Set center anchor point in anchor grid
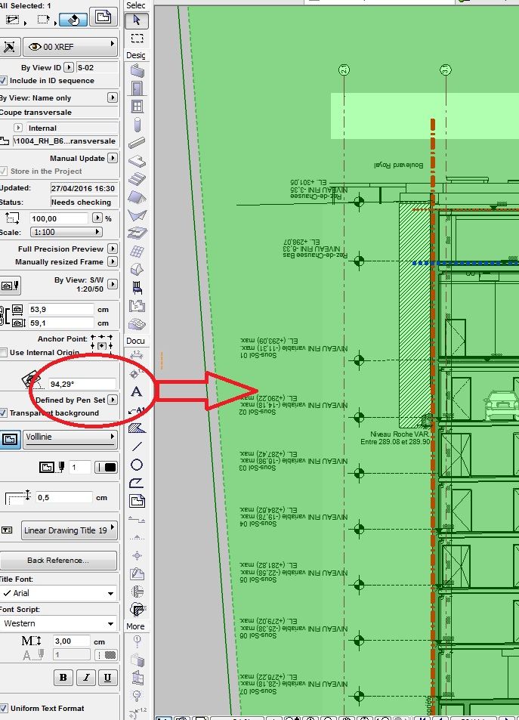The width and height of the screenshot is (519, 720). click(101, 346)
